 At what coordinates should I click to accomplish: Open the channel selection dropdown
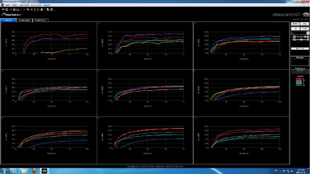pyautogui.click(x=308, y=33)
